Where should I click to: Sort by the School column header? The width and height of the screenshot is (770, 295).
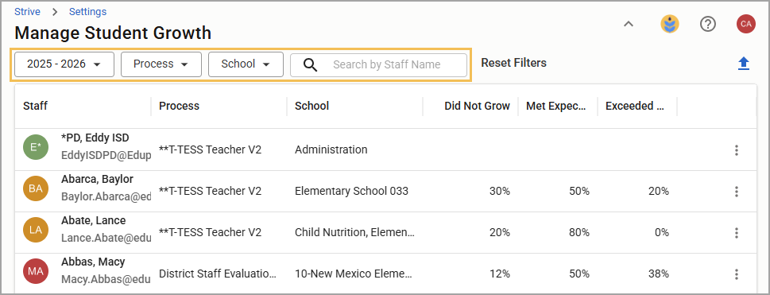(x=311, y=106)
